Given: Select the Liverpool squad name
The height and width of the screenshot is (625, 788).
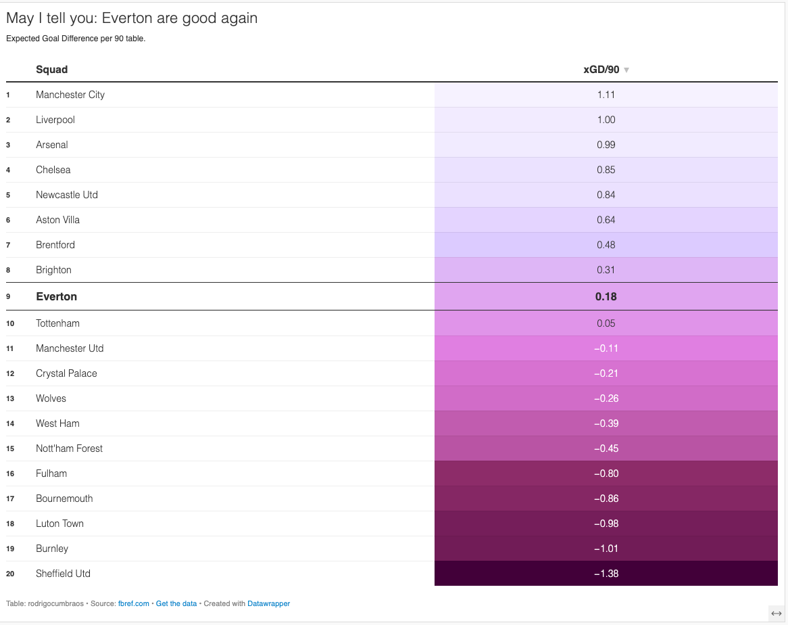Looking at the screenshot, I should (55, 120).
